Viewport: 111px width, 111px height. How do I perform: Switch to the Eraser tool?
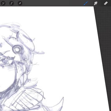click(x=106, y=3)
